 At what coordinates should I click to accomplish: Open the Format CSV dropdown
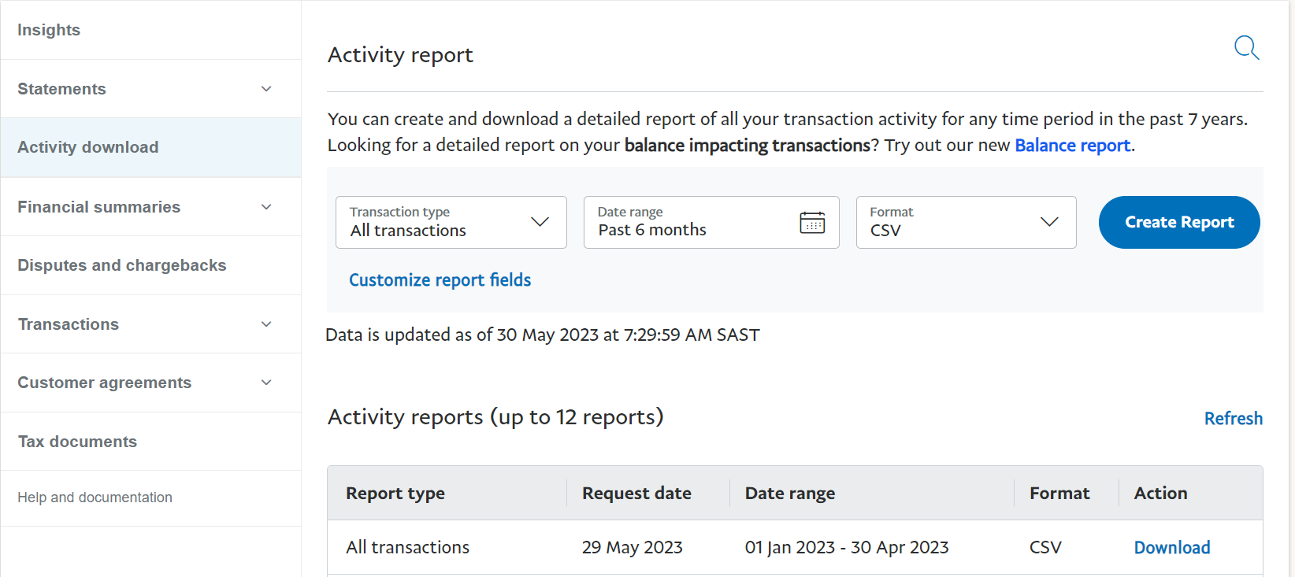pos(966,223)
